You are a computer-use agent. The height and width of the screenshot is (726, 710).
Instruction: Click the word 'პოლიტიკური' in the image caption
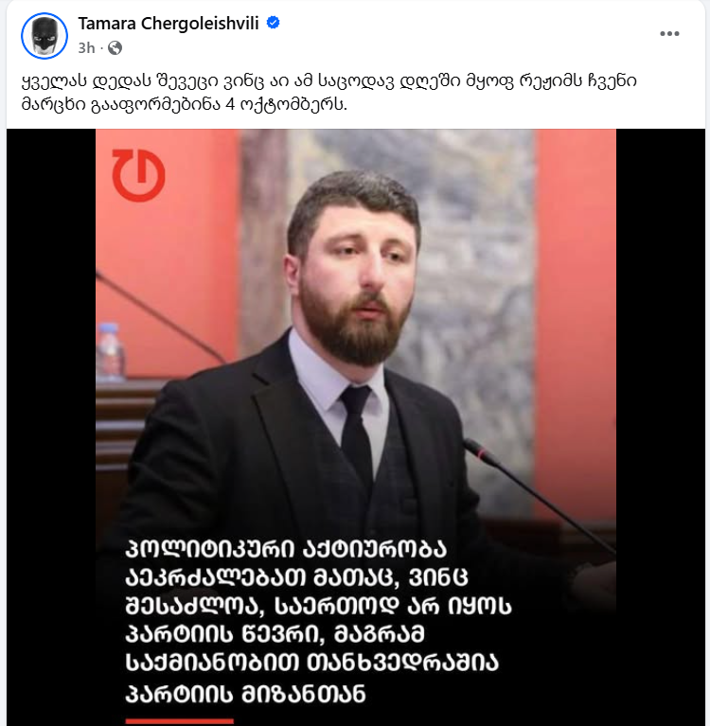pyautogui.click(x=210, y=550)
